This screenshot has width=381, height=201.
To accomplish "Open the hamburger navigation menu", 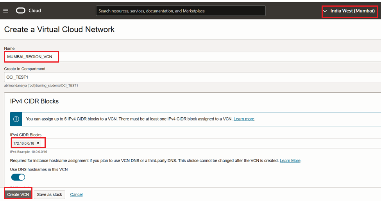I will point(5,11).
